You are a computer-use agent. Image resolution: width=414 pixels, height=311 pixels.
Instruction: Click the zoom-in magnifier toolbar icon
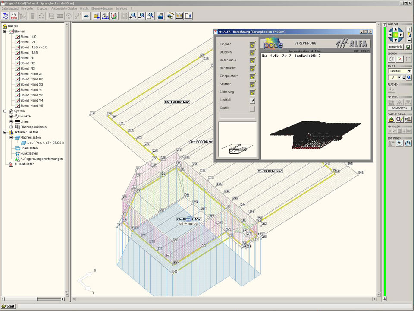click(133, 16)
